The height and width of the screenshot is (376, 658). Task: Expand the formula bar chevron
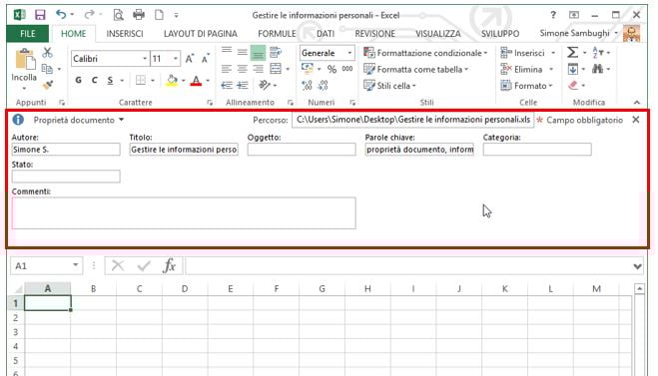point(637,266)
